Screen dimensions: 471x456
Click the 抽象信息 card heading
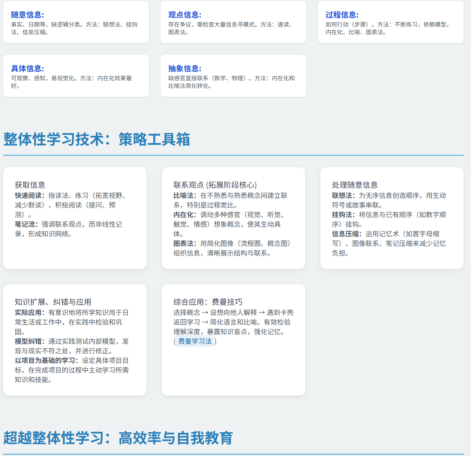(185, 68)
